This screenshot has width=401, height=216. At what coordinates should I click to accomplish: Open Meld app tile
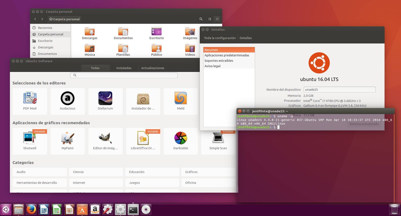tap(181, 101)
